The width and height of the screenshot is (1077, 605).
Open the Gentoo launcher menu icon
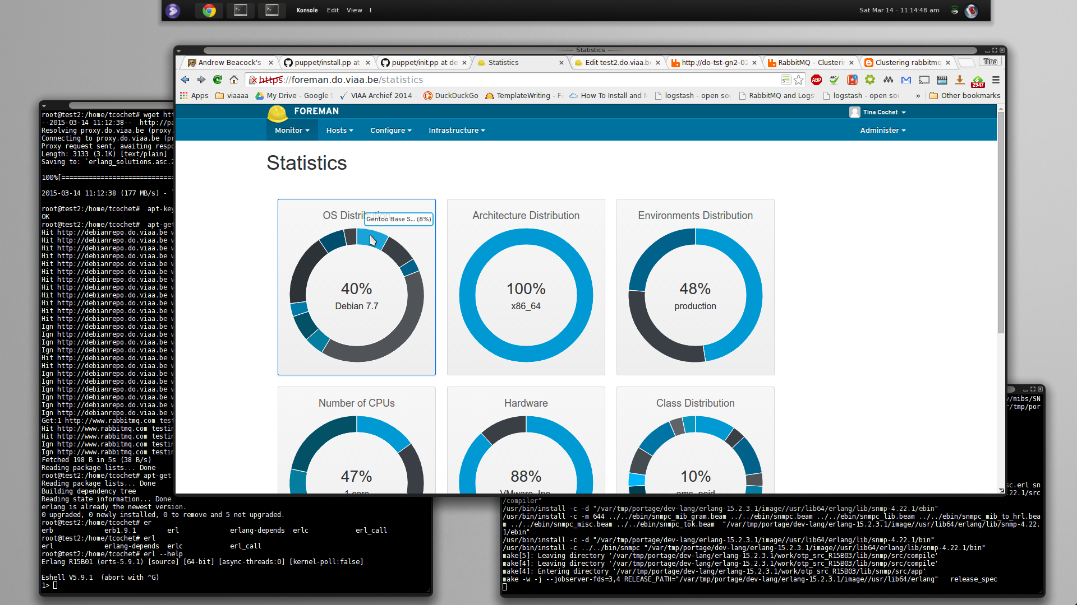(x=173, y=11)
